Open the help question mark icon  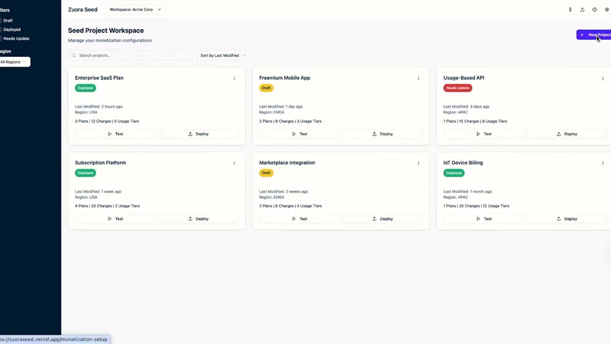tap(594, 10)
